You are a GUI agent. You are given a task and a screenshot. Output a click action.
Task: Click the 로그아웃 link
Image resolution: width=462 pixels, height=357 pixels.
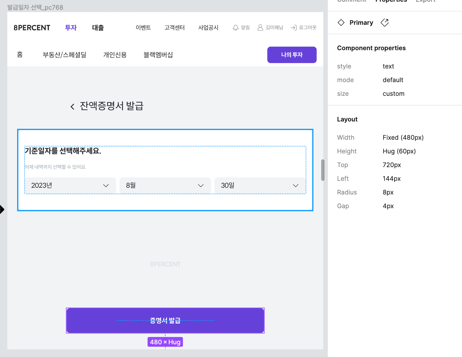[308, 28]
